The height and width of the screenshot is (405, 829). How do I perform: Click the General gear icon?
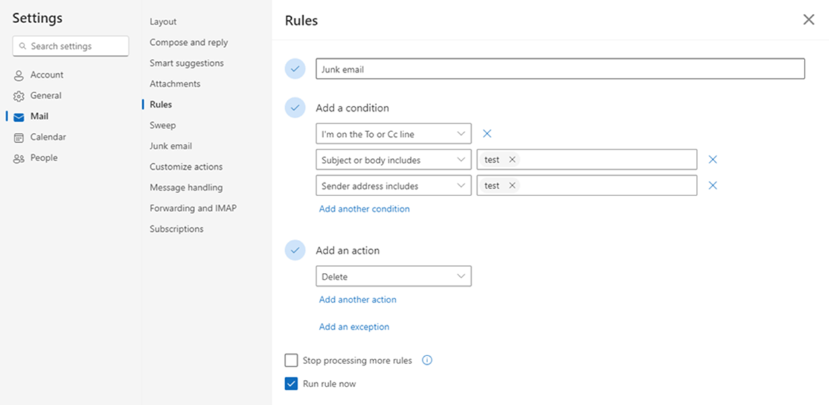coord(19,96)
